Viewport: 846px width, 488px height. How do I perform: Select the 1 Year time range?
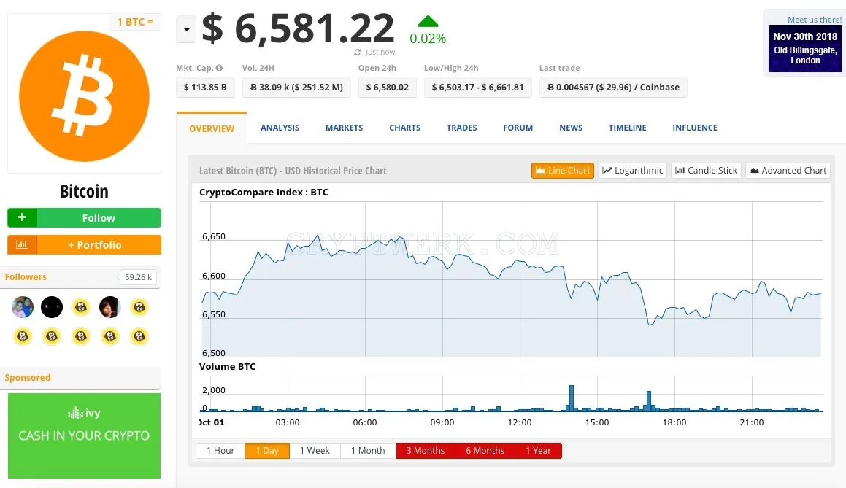539,451
